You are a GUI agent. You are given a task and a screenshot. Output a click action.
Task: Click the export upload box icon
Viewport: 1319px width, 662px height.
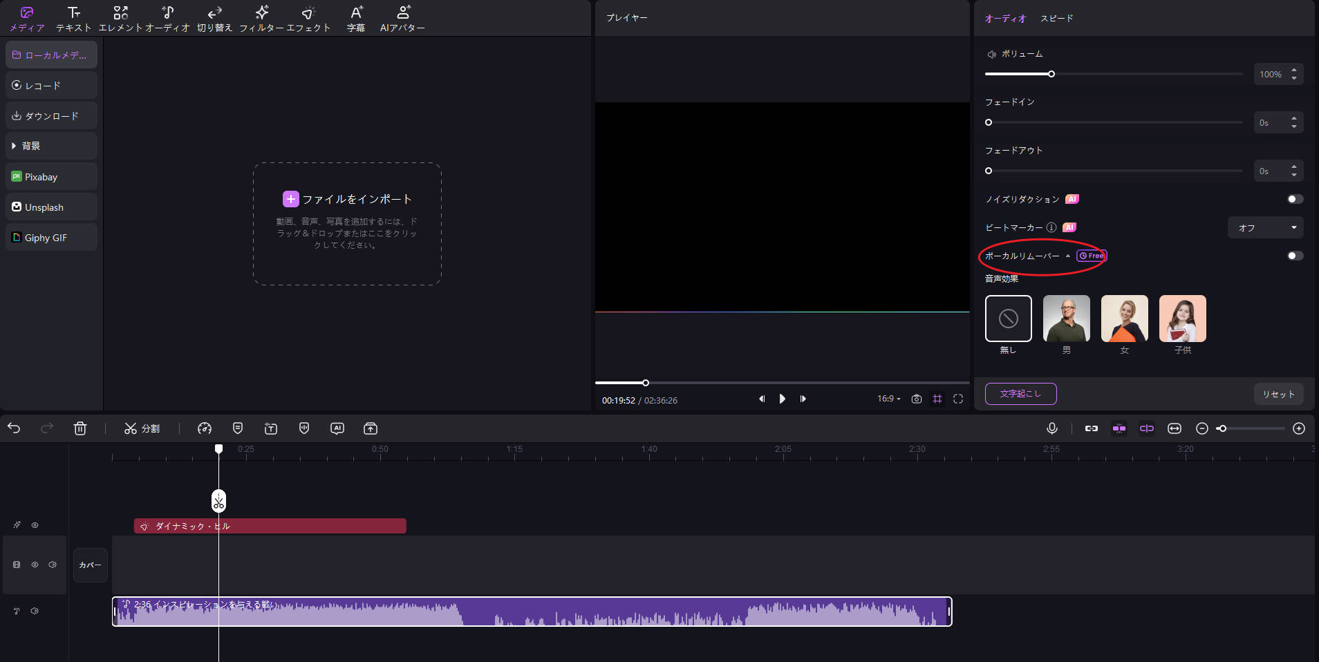tap(371, 428)
